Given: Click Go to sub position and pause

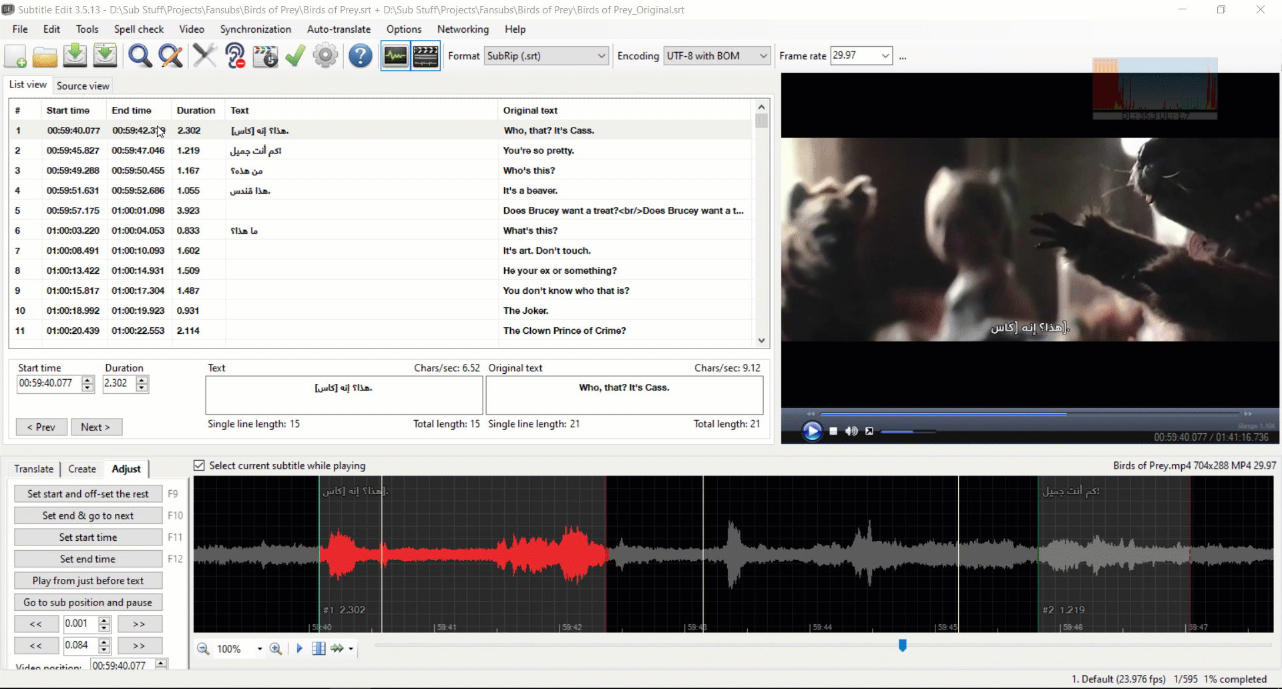Looking at the screenshot, I should pyautogui.click(x=88, y=602).
